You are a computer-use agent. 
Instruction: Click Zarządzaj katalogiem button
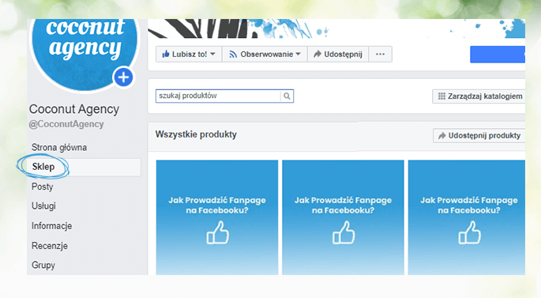point(479,96)
